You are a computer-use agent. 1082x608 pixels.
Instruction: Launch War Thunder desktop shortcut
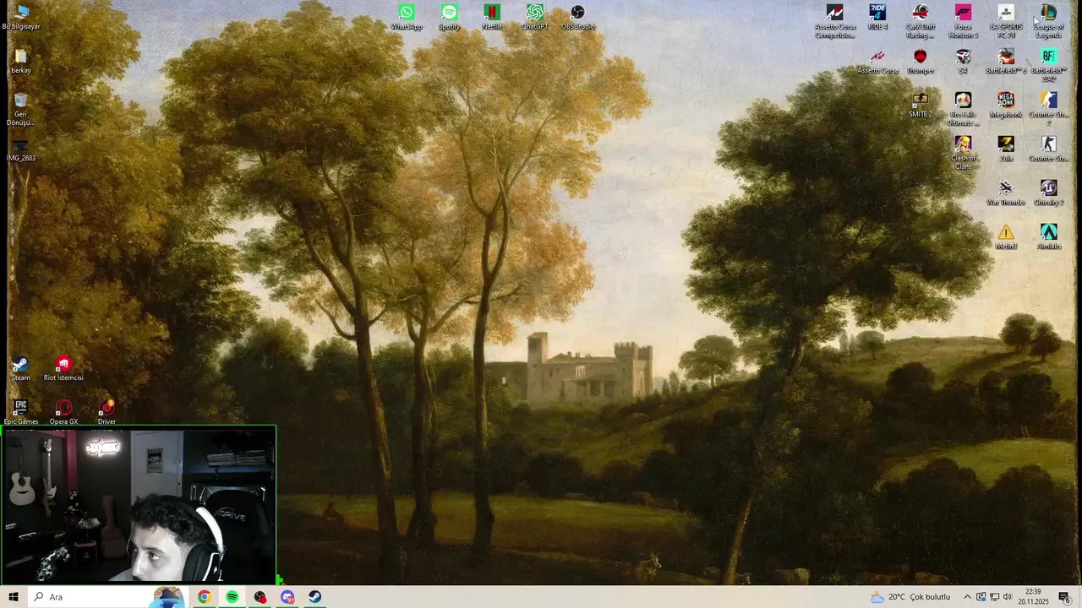[x=1006, y=193]
